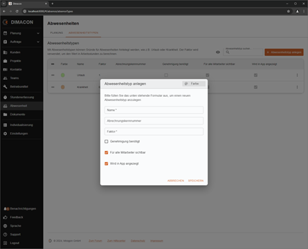Open the Zum Hilfecenter link
The height and width of the screenshot is (249, 308).
(x=116, y=241)
